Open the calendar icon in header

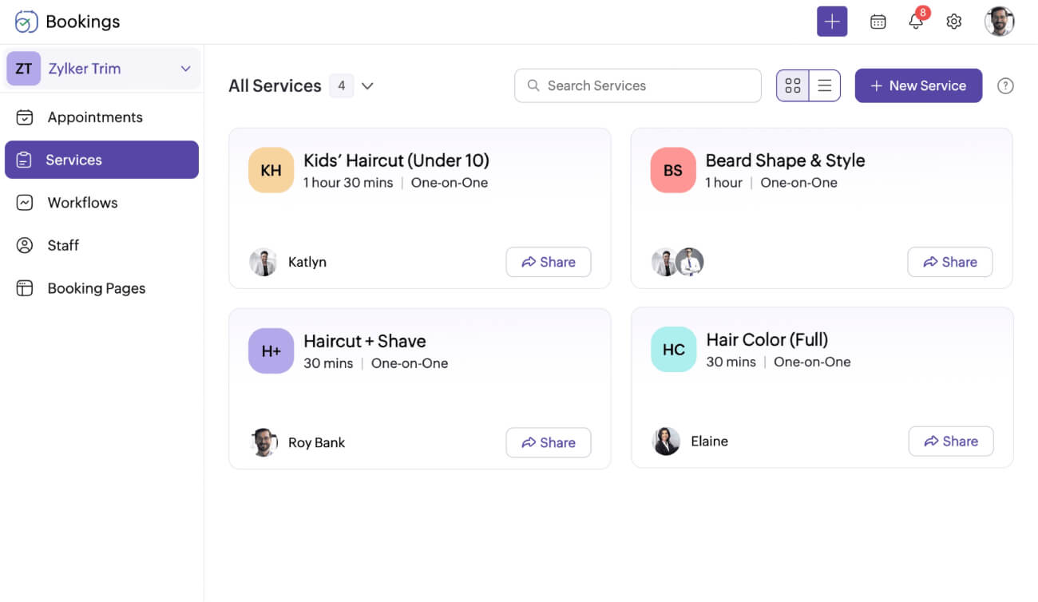coord(878,22)
